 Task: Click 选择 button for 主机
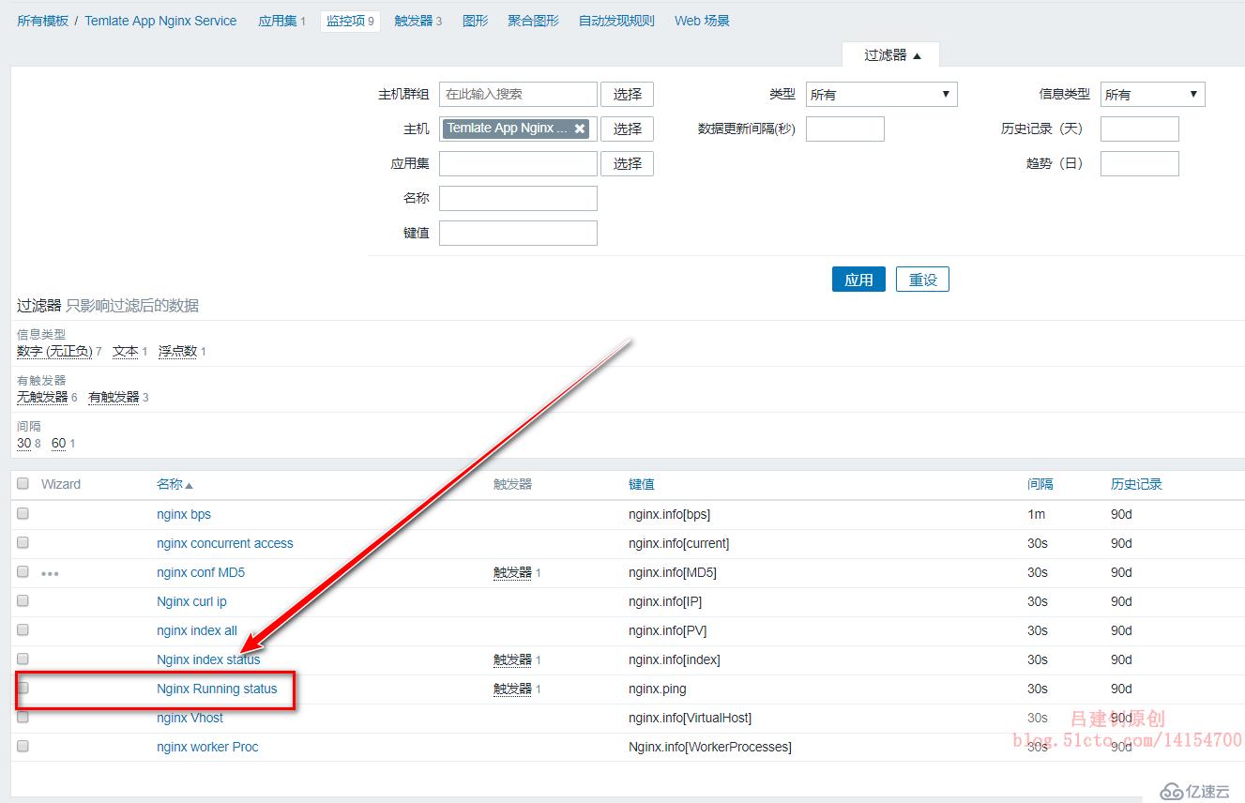(627, 129)
